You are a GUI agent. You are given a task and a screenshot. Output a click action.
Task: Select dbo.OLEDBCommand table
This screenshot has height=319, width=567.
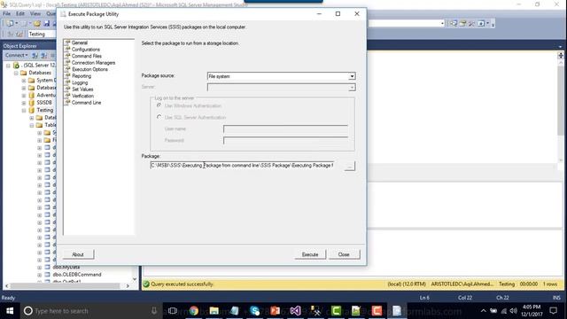pos(77,275)
